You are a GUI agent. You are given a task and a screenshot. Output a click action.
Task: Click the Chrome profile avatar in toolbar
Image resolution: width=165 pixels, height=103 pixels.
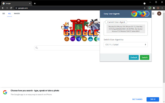click(x=158, y=8)
